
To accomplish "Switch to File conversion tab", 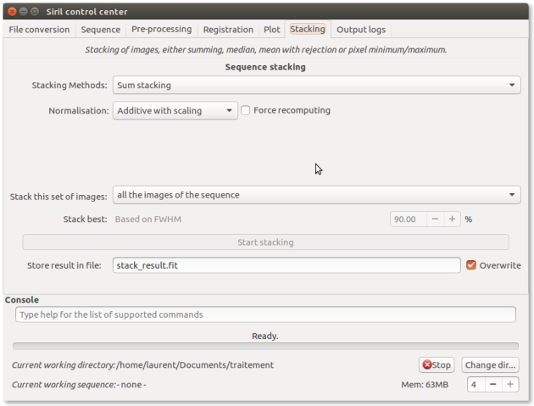I will coord(39,30).
